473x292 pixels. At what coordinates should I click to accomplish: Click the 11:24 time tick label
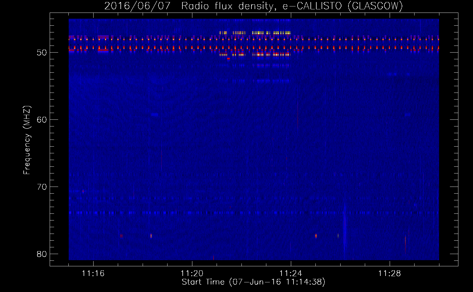291,274
